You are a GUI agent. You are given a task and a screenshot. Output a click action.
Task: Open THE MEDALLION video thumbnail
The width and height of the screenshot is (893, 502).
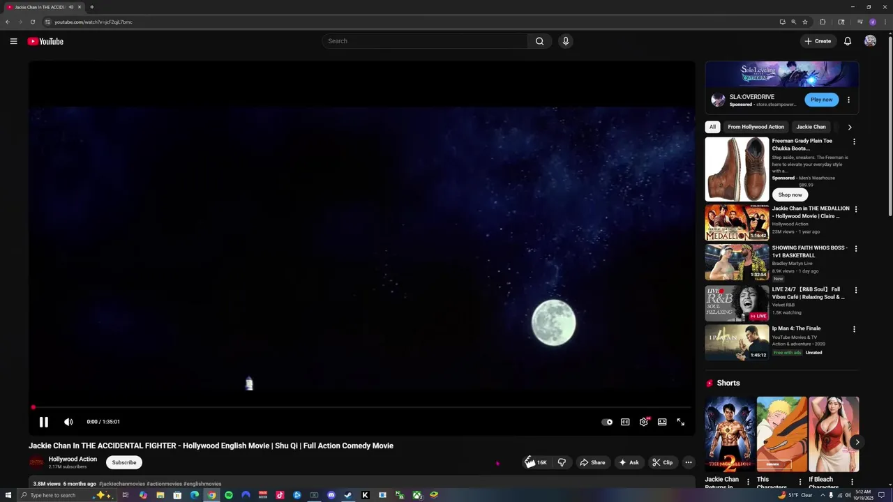pos(737,222)
